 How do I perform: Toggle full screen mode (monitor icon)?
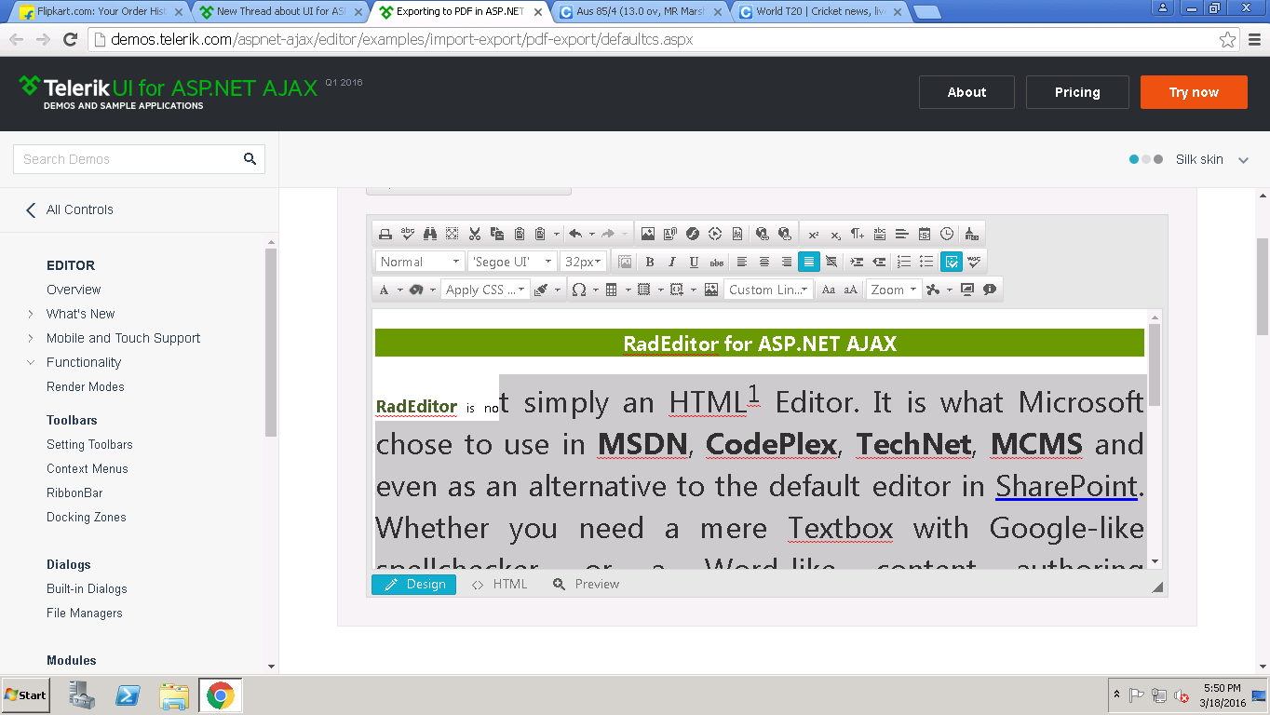[967, 290]
